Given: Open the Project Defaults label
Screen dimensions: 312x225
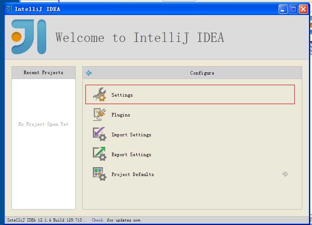Looking at the screenshot, I should pos(132,174).
